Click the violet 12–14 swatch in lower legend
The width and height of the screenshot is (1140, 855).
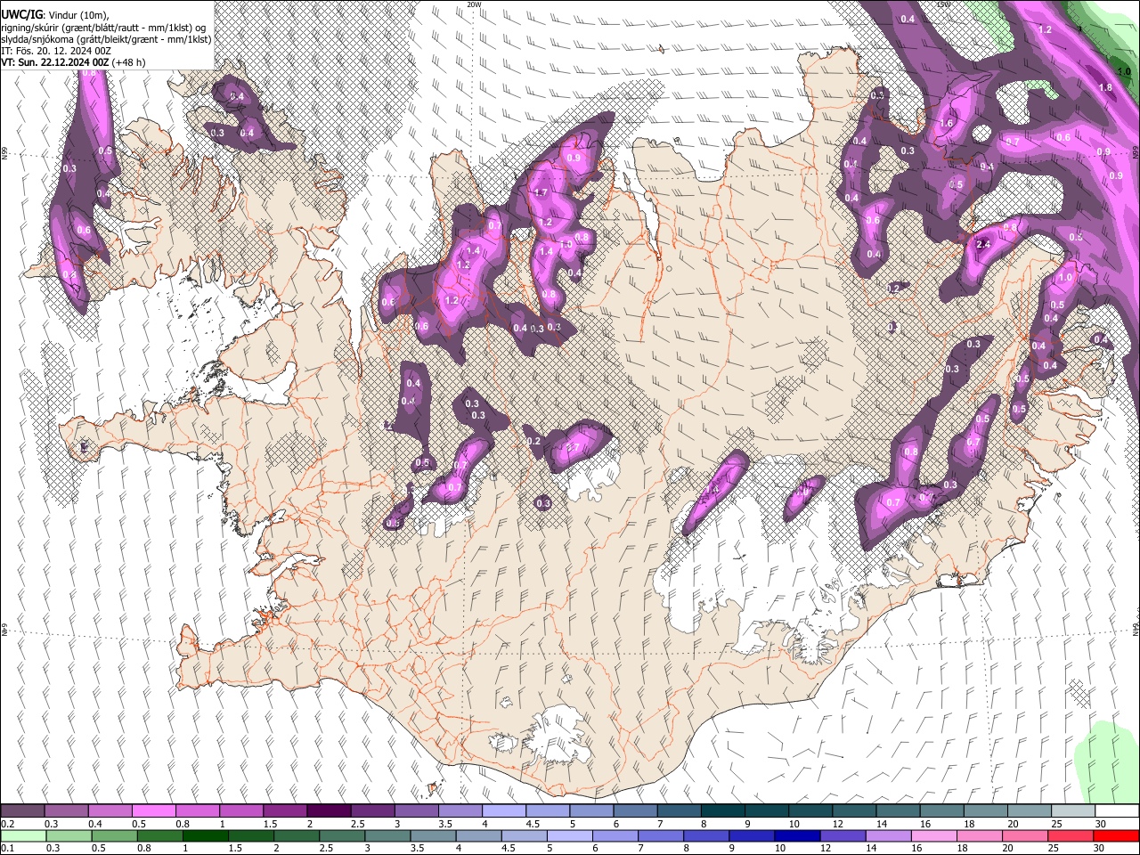click(843, 836)
